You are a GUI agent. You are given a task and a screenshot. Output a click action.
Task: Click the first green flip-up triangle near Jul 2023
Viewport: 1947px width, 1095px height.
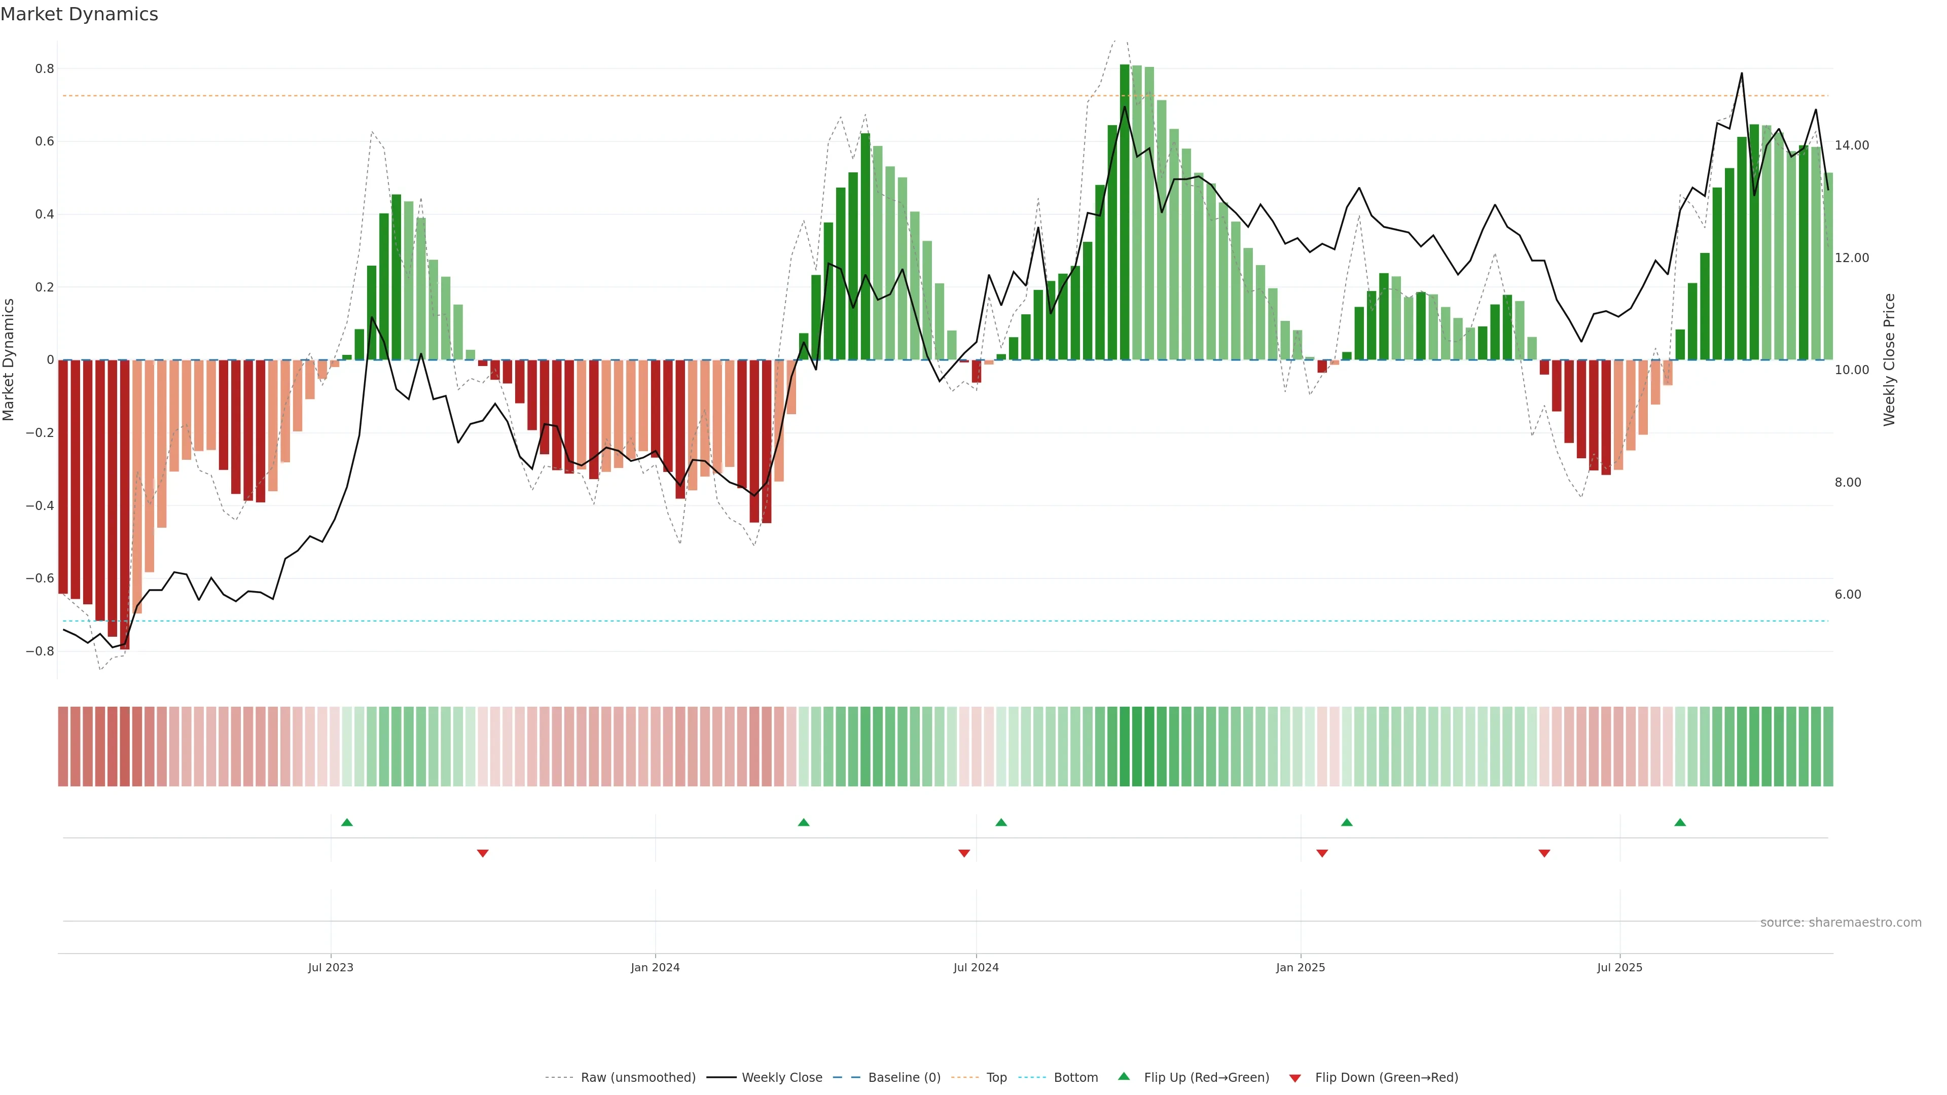[x=347, y=822]
